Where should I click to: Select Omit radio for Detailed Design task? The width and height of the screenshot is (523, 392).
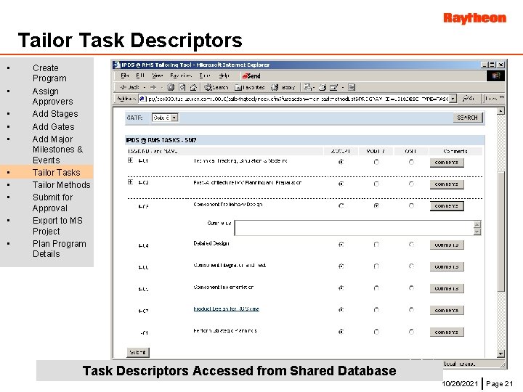411,245
